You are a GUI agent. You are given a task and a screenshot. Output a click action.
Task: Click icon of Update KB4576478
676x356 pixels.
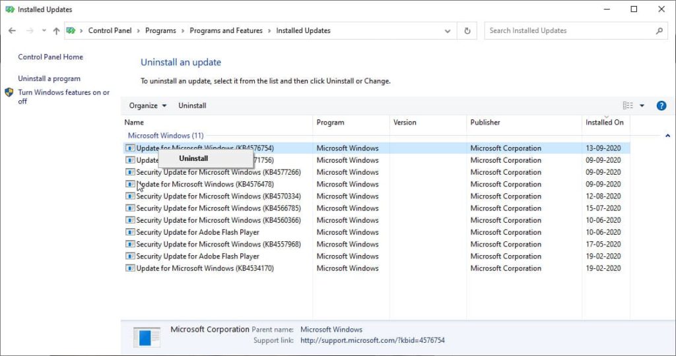tap(130, 184)
